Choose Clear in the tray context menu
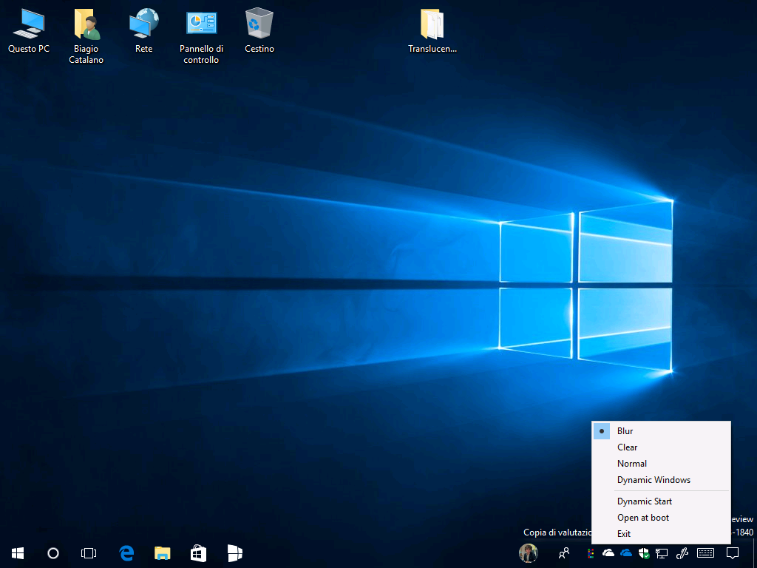 (661, 447)
